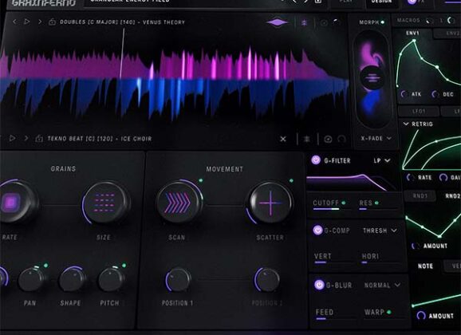
Task: Click the Pitch knob
Action: pyautogui.click(x=111, y=279)
